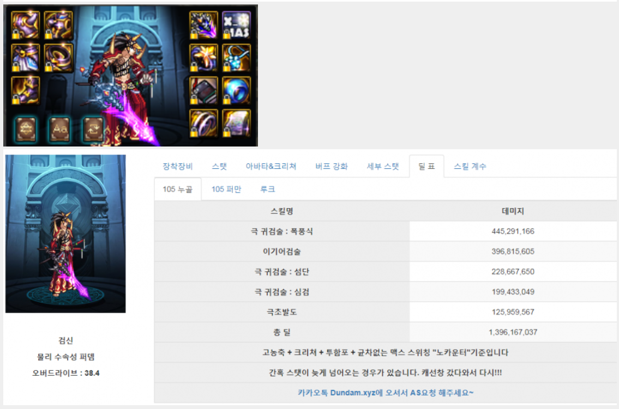Select the blue gem necklace icon

(x=237, y=58)
